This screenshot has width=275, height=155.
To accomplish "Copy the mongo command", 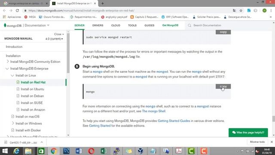I will click(223, 87).
